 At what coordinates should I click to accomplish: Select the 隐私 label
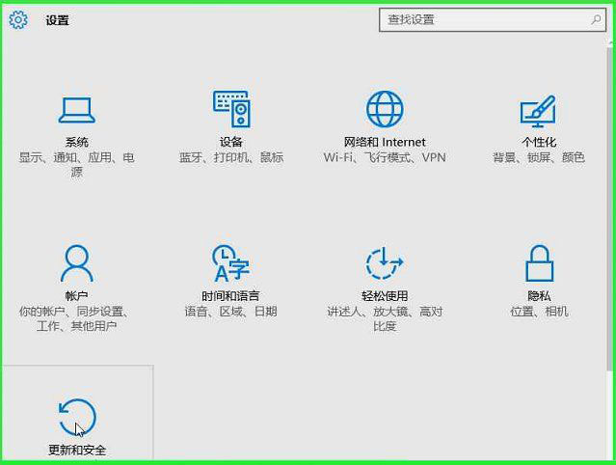[539, 296]
